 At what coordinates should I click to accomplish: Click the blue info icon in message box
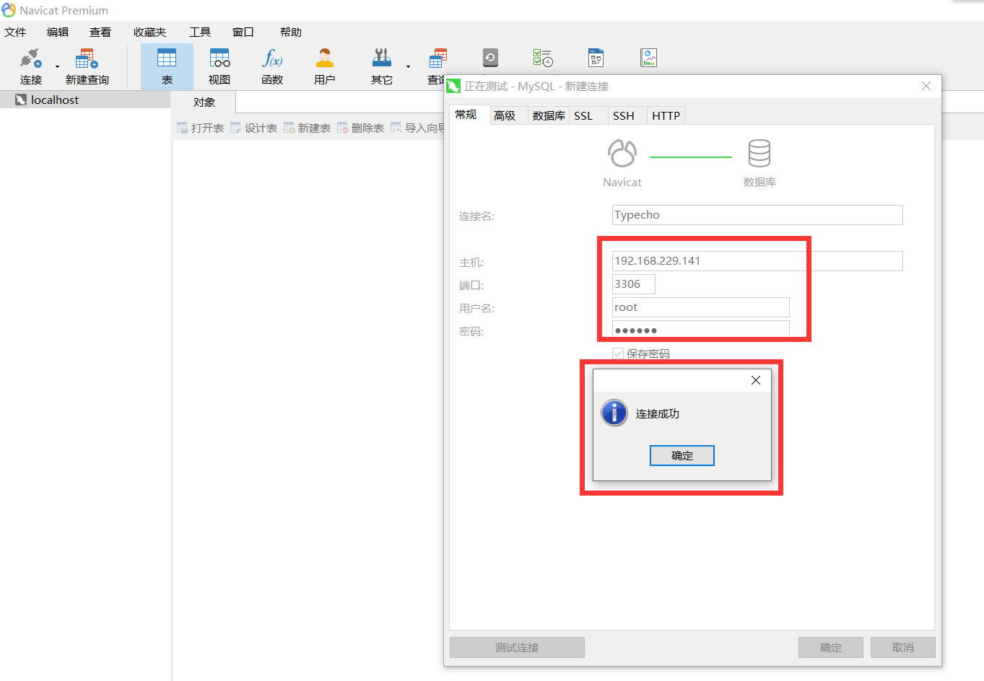coord(614,413)
